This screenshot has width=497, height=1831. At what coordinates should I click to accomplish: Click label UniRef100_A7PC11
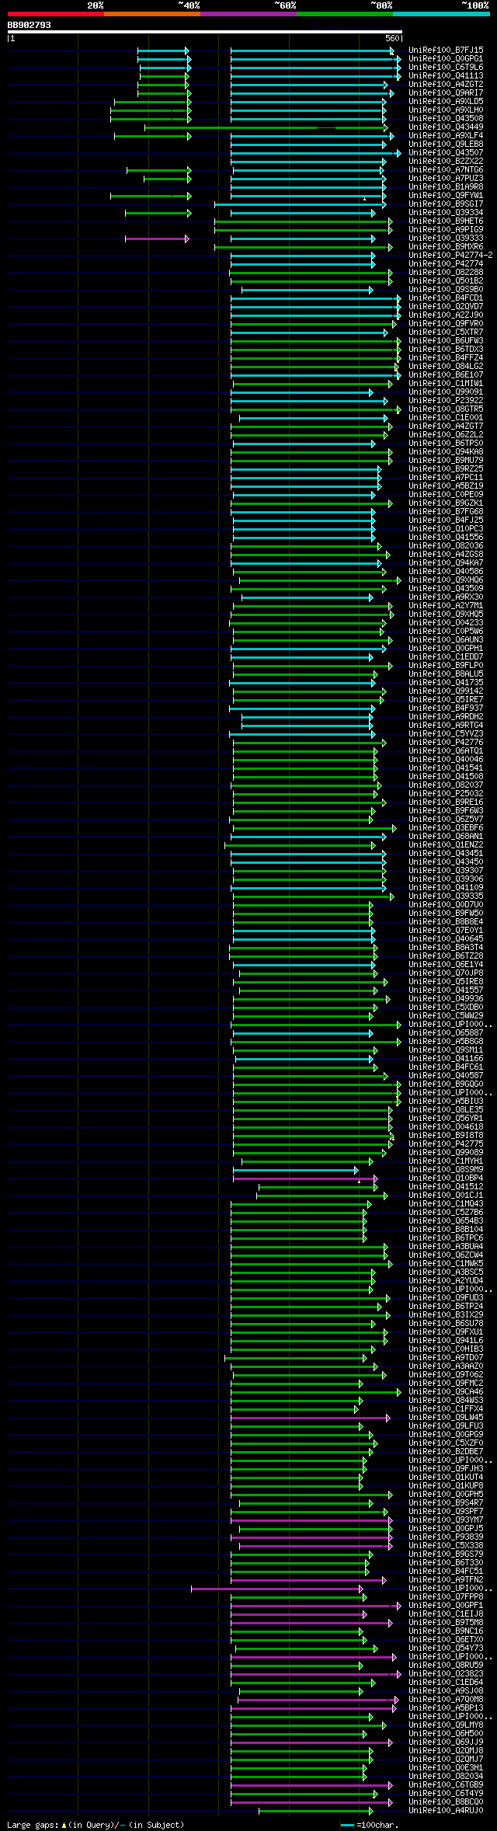tap(446, 477)
